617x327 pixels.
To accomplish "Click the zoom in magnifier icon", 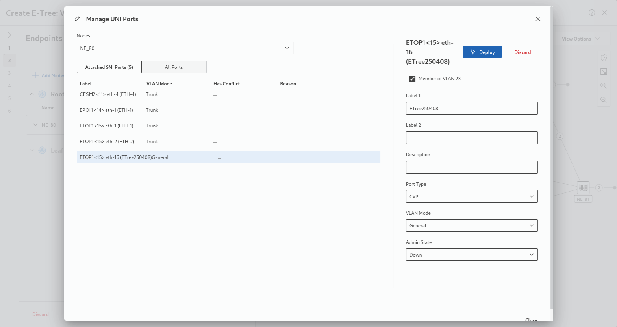I will click(603, 85).
